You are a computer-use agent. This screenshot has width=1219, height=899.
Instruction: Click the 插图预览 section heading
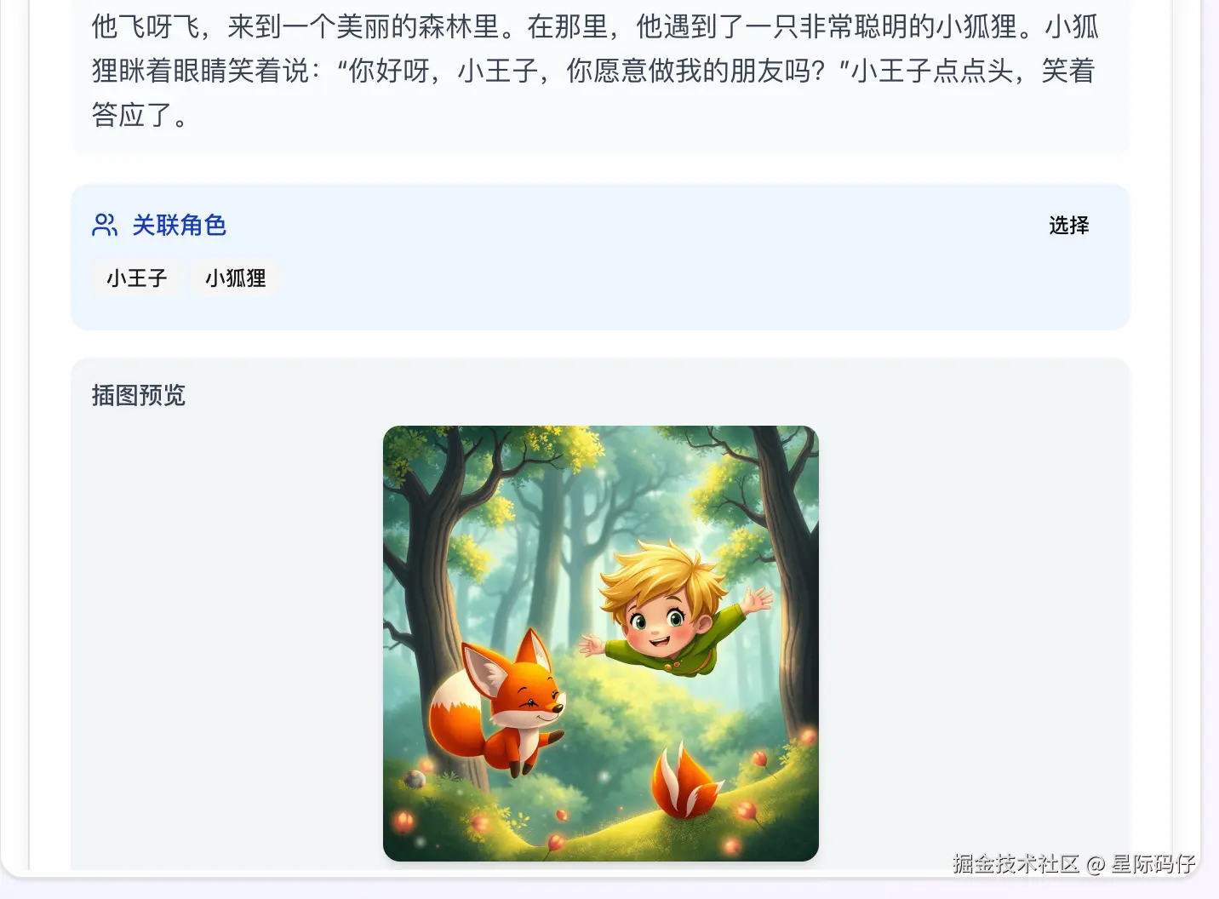coord(139,395)
